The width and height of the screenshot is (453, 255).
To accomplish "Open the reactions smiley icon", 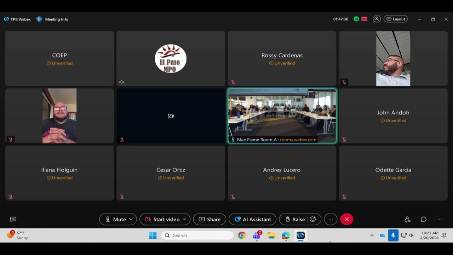I will pyautogui.click(x=313, y=219).
